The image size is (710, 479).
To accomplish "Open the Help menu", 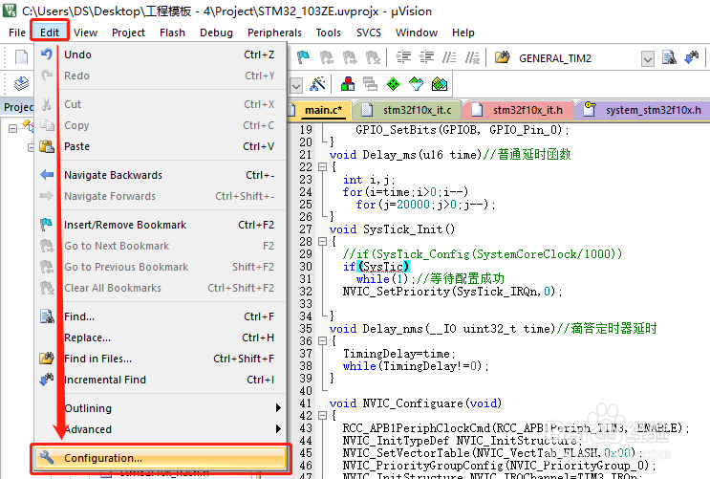I will pyautogui.click(x=463, y=33).
